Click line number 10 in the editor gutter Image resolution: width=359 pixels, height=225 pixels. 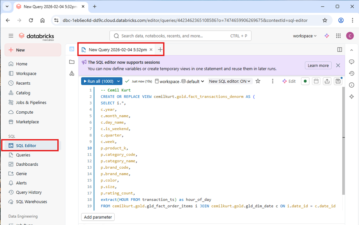pos(89,148)
